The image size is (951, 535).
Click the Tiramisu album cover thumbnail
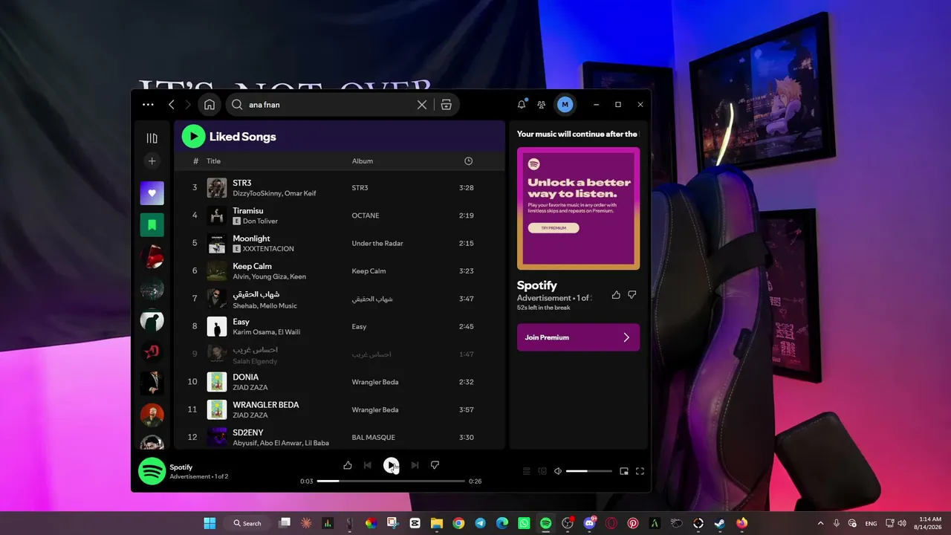pyautogui.click(x=217, y=215)
